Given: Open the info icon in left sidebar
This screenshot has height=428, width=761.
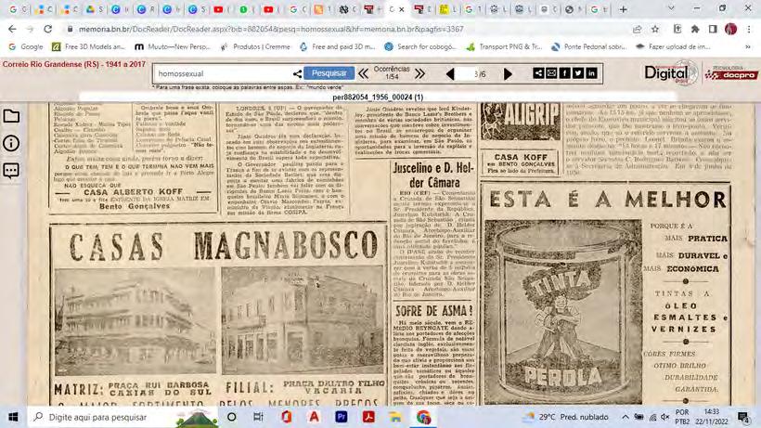Looking at the screenshot, I should [x=11, y=143].
